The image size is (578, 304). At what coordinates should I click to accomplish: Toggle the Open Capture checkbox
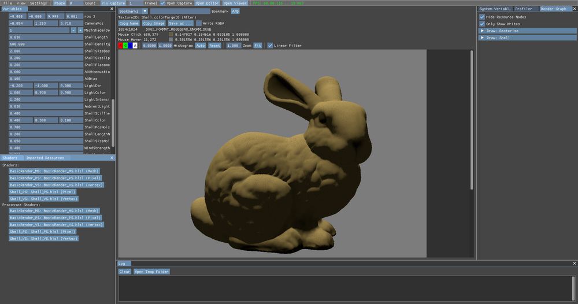[x=162, y=3]
